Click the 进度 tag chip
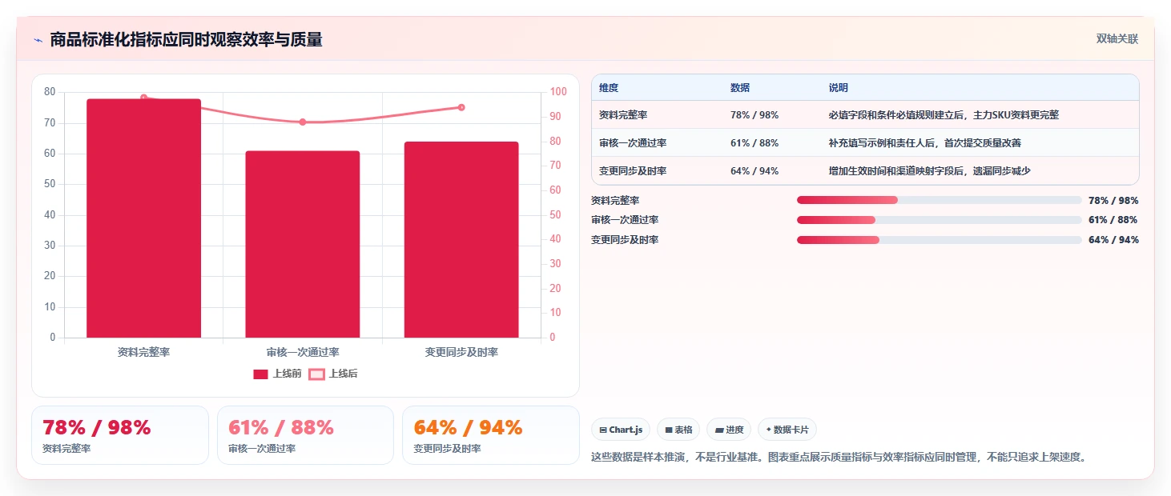Screen dimensions: 1171x496 coord(729,430)
